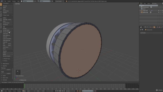The height and width of the screenshot is (92, 163).
Task: Open the Object Data properties tab icon
Action: (x=156, y=27)
